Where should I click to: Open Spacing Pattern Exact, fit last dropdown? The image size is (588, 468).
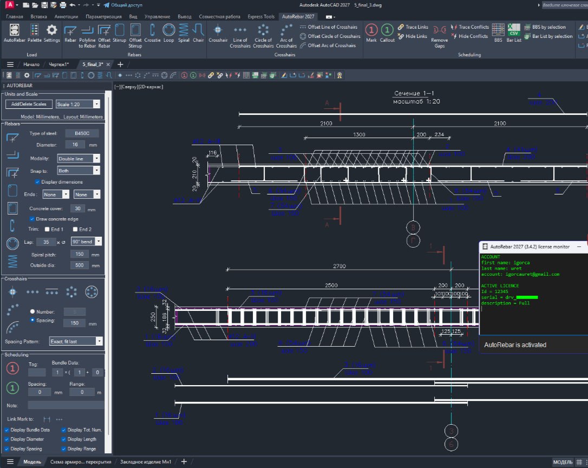tap(76, 341)
